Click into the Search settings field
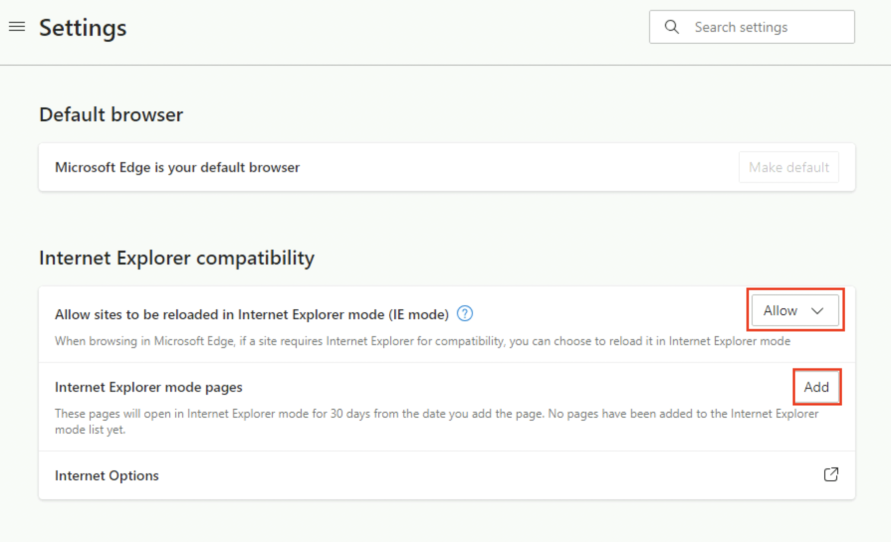Screen dimensions: 891x542 tap(752, 27)
